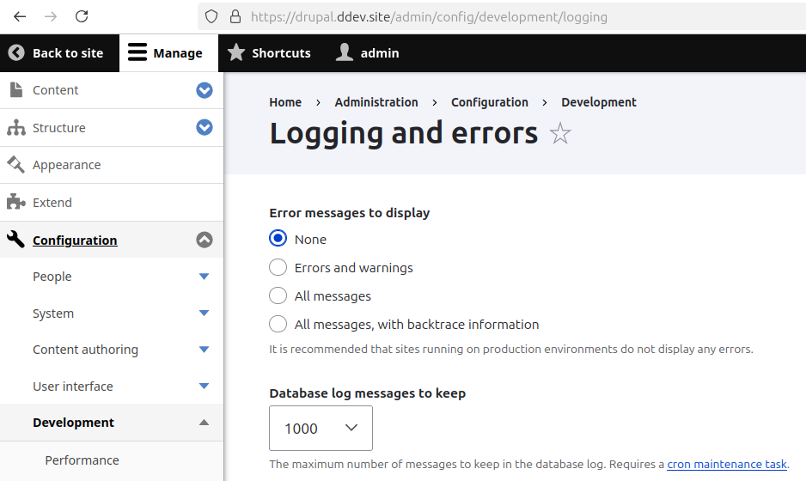Viewport: 806px width, 481px height.
Task: Open the Appearance menu item
Action: (x=67, y=165)
